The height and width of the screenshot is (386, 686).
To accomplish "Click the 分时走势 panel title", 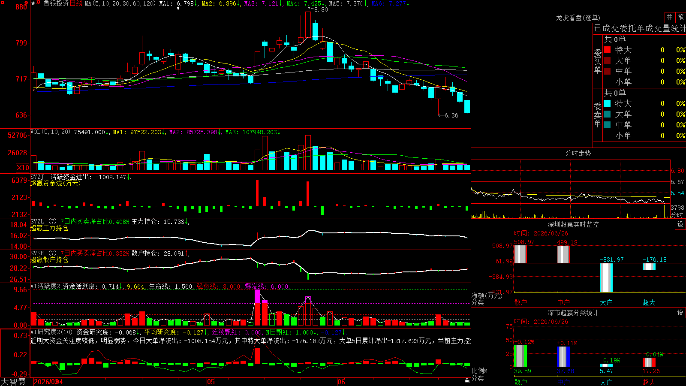I will (578, 153).
